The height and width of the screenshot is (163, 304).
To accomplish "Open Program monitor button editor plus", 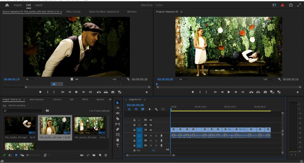I will (297, 92).
